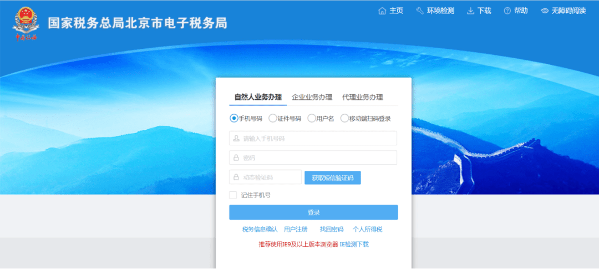Switch to the 企业业务办理 tab
The image size is (599, 269).
click(x=312, y=97)
